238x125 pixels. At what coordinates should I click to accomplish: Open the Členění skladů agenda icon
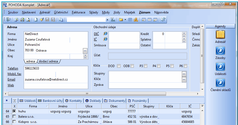coord(220,83)
